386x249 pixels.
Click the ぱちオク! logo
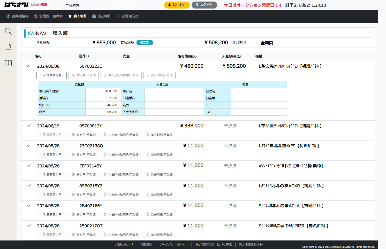pyautogui.click(x=16, y=5)
